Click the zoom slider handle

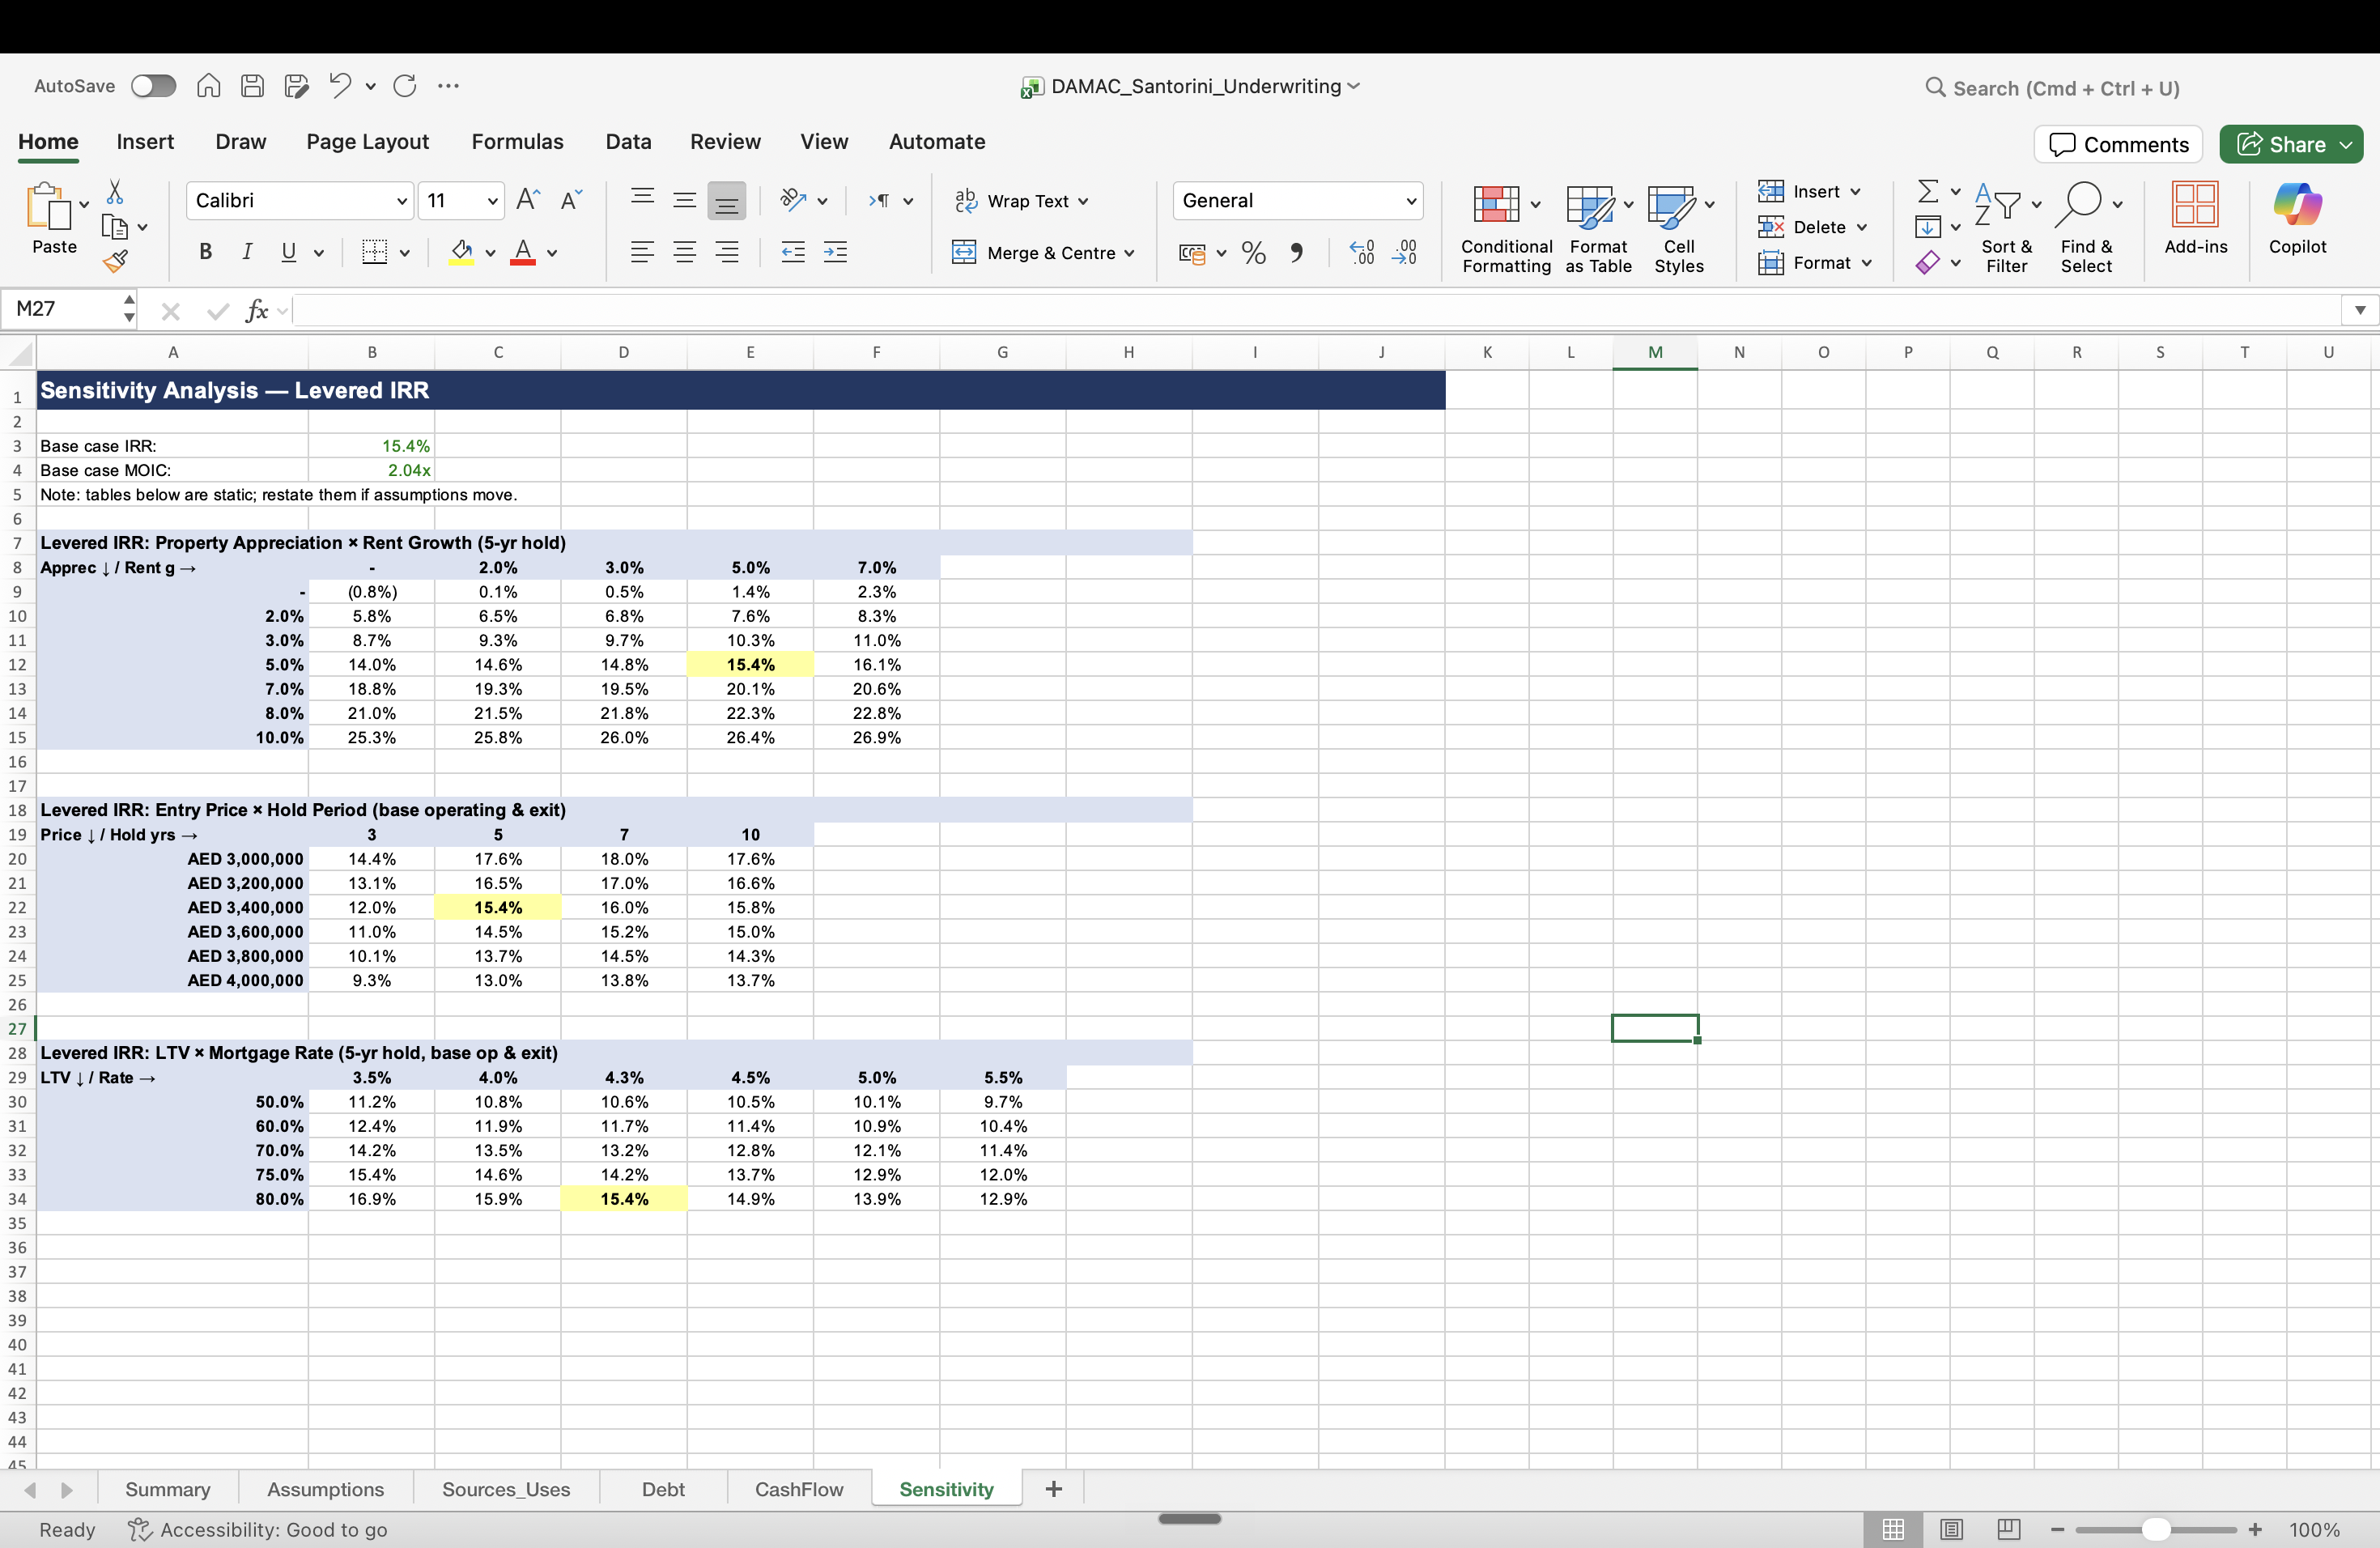pos(2155,1530)
